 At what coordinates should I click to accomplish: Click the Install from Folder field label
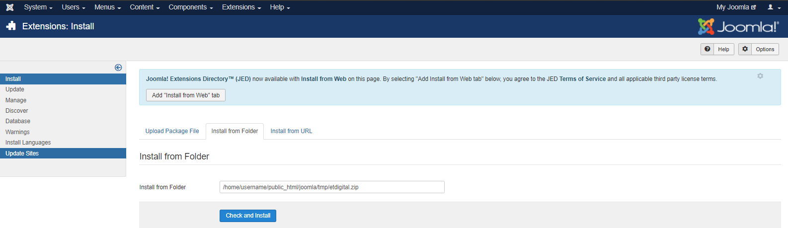tap(162, 187)
